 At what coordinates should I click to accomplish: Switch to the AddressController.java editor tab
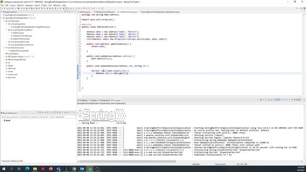[x=105, y=12]
